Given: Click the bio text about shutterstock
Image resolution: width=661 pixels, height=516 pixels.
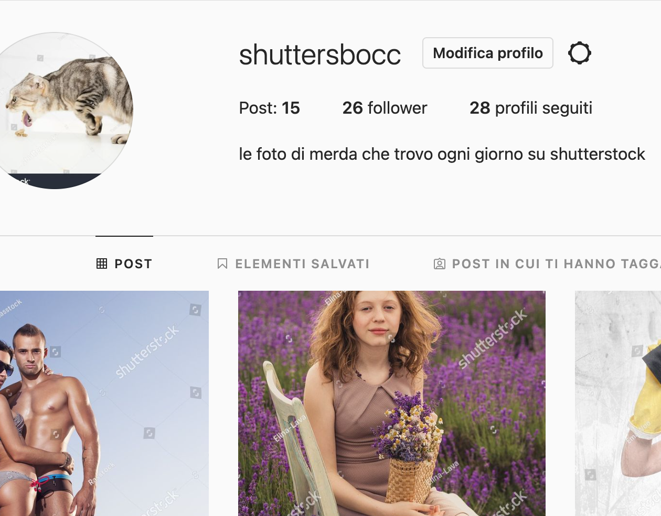Looking at the screenshot, I should pos(442,154).
